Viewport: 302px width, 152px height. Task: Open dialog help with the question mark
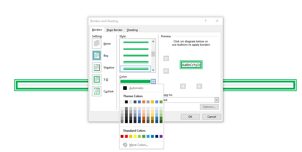[206, 21]
